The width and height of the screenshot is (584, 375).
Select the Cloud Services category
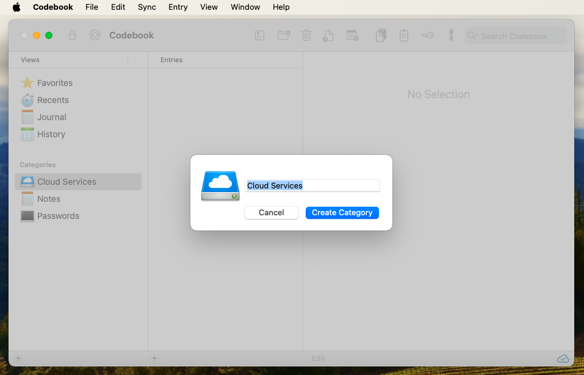click(x=78, y=182)
